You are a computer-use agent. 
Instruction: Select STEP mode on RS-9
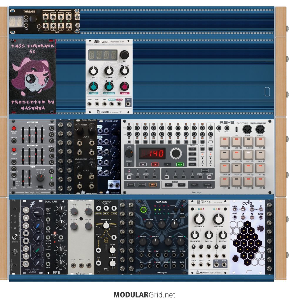(x=153, y=185)
